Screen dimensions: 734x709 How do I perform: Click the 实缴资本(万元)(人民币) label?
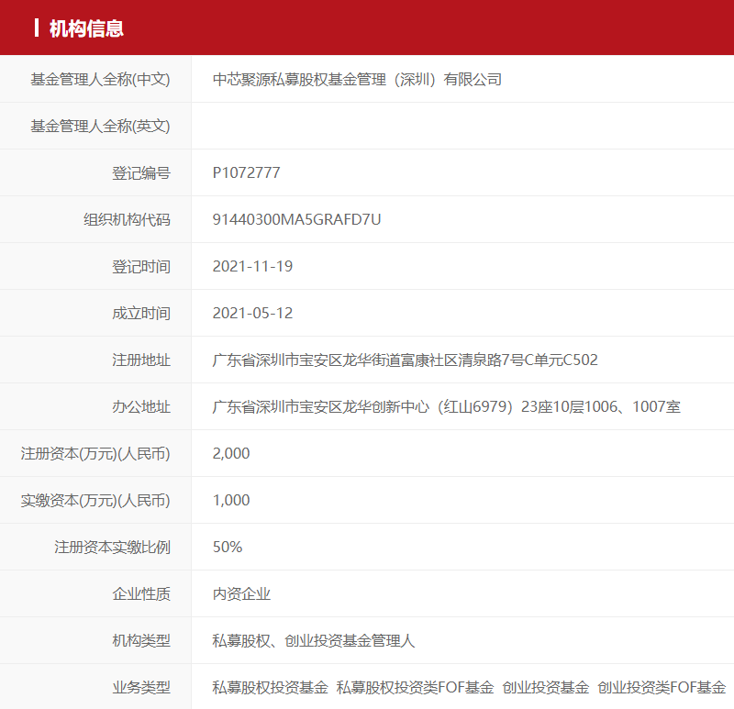(95, 500)
